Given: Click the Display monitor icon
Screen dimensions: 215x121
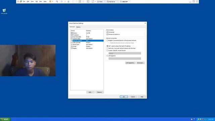Looking at the screenshot, I should tap(72, 48).
